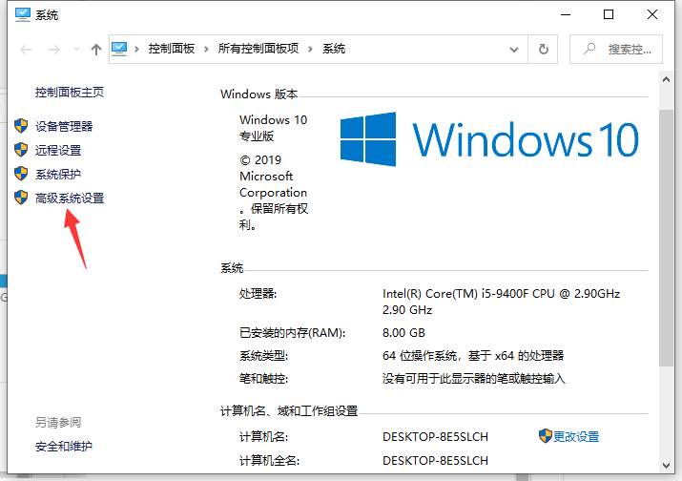Screen dimensions: 682x481
Task: Expand the chevron after 所有控制面板项 breadcrumb
Action: pyautogui.click(x=312, y=49)
